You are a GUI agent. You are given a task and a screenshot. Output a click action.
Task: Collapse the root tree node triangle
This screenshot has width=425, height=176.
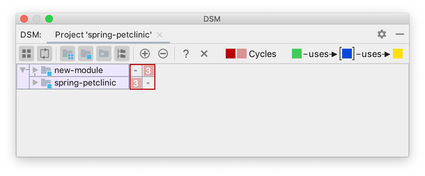(23, 70)
